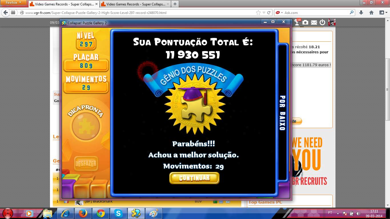Open messages via the envelope icon
Screen dimensions: 390x219
tap(314, 23)
